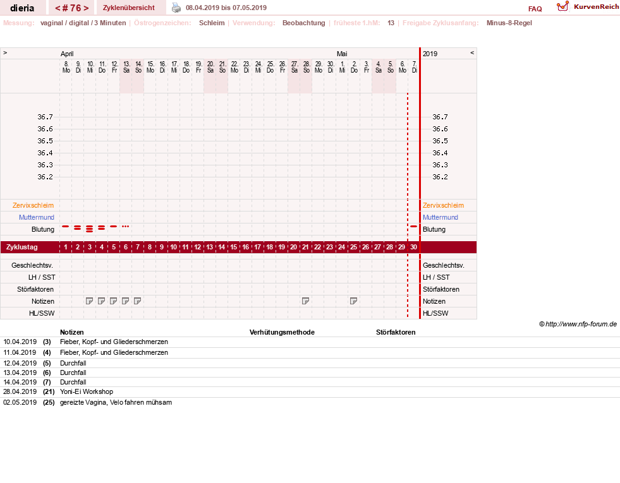
Task: Open the note icon on cycle day 25
Action: coord(353,301)
